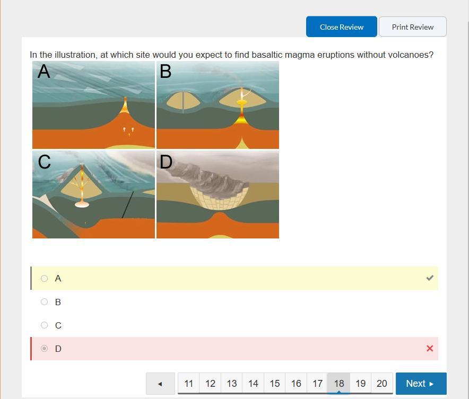
Task: Click illustration panel A mid-ocean ridge
Action: [x=93, y=105]
